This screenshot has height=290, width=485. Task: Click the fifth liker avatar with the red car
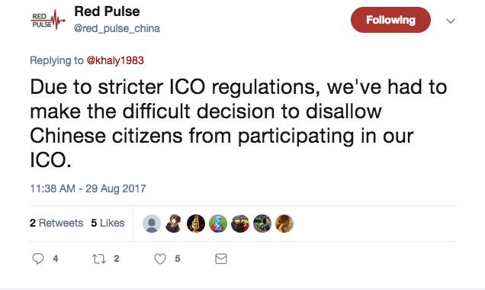[x=240, y=224]
